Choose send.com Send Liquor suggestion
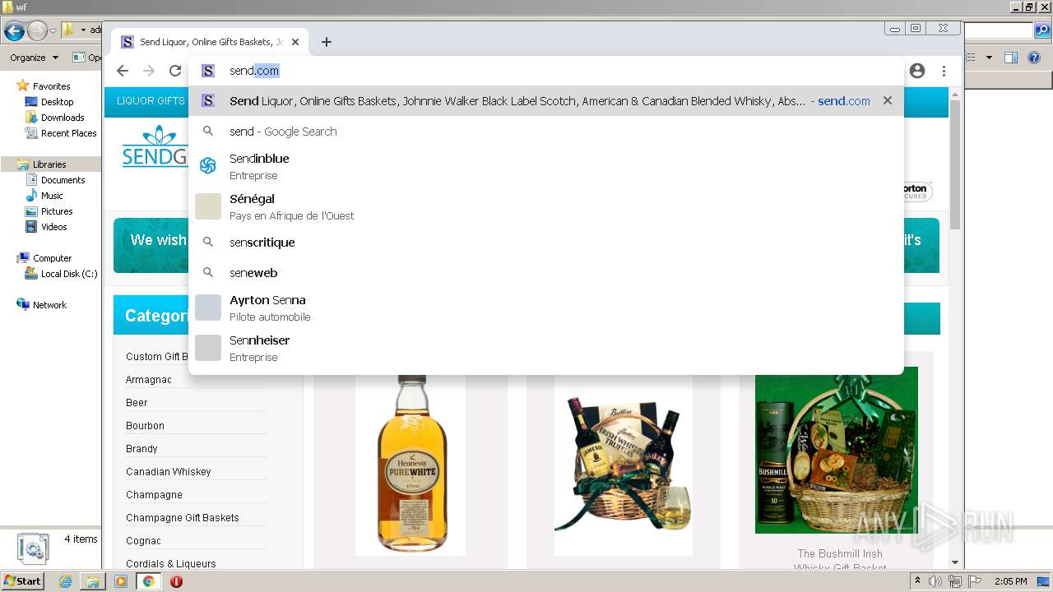This screenshot has width=1053, height=592. pos(546,101)
